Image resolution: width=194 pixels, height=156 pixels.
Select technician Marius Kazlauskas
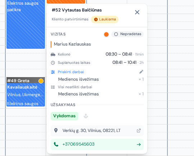click(72, 44)
